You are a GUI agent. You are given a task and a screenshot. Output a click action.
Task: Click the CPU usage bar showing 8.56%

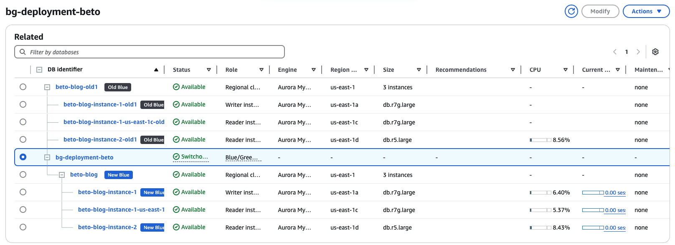[x=541, y=140]
